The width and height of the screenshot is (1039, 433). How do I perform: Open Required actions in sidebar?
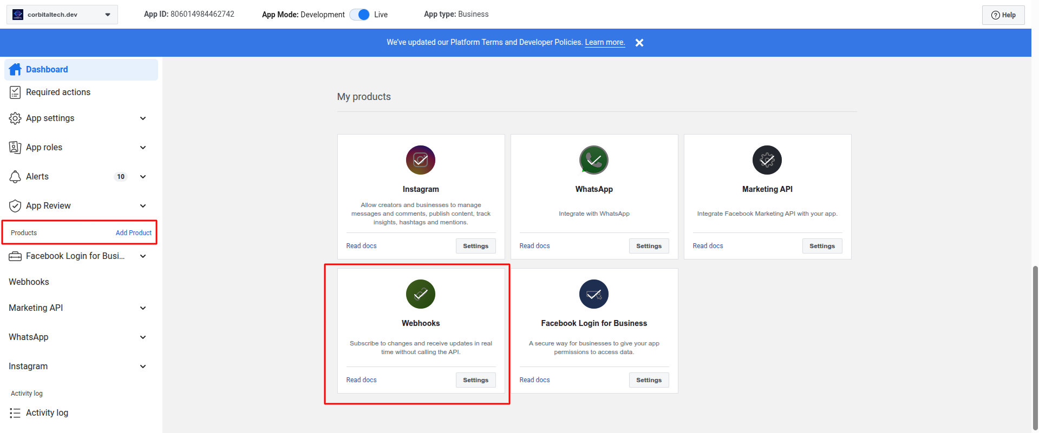coord(58,92)
